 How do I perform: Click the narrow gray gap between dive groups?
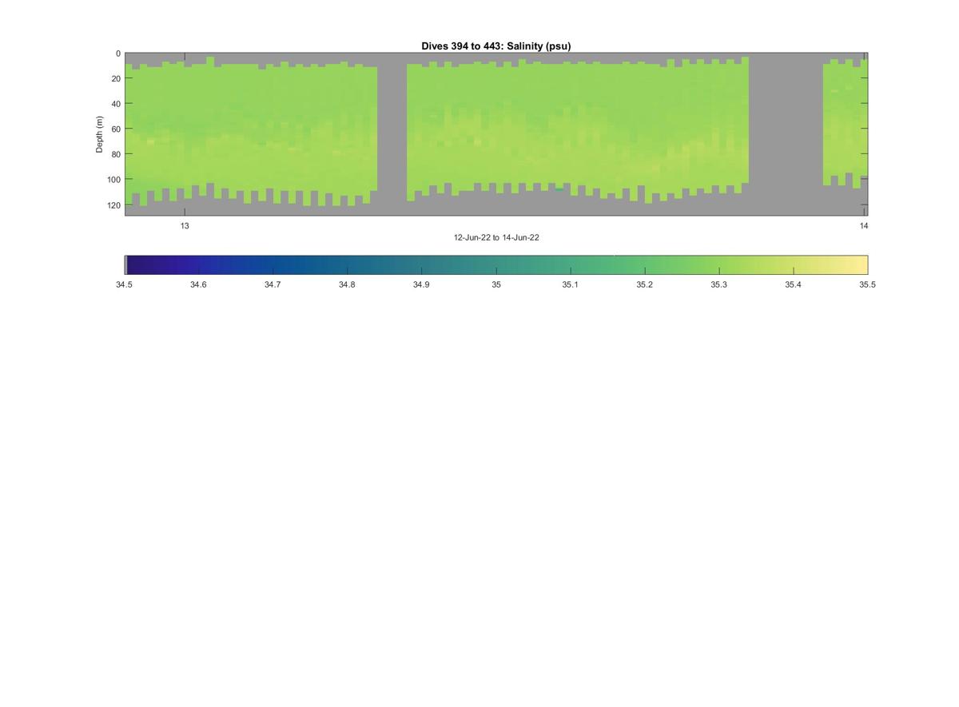coord(392,134)
